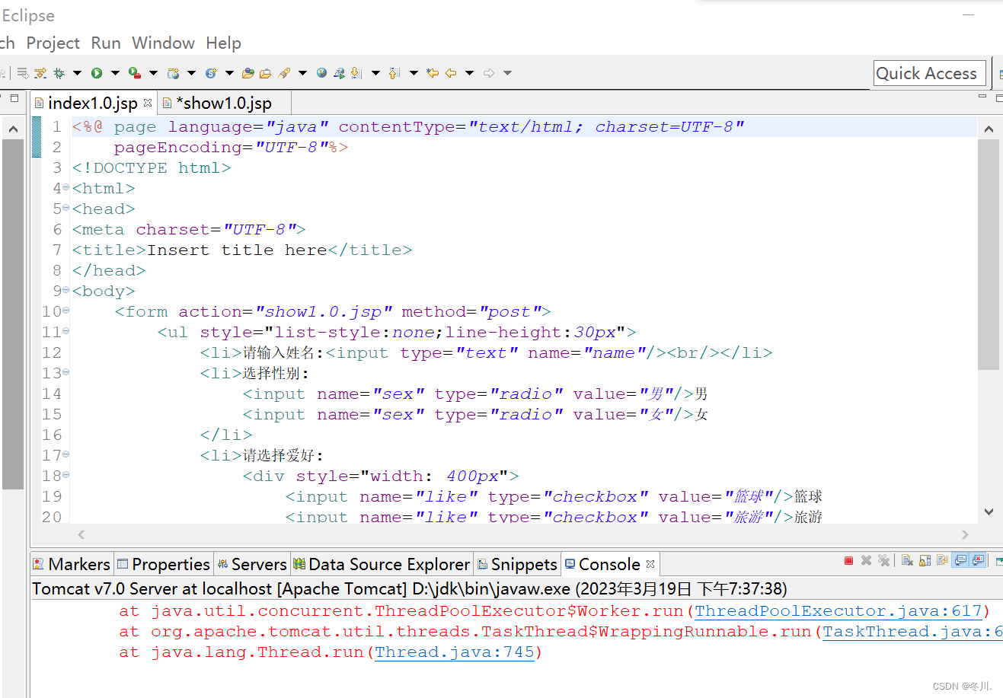
Task: Follow the TaskThread.java stack trace link
Action: click(912, 632)
